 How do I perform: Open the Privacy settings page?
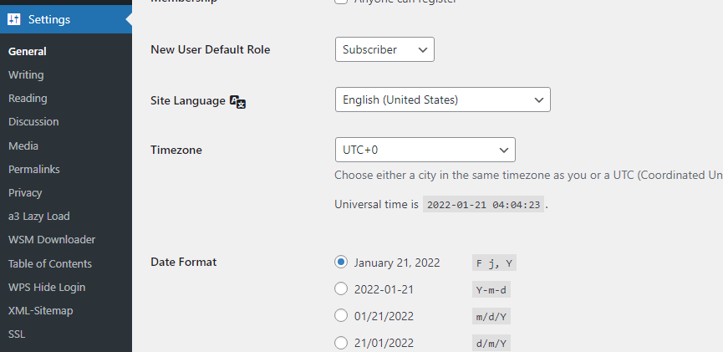click(25, 192)
